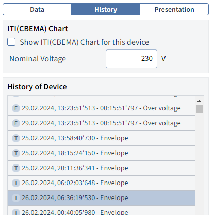This screenshot has height=215, width=214.
Task: Click the history list scroll-up arrow
Action: click(x=199, y=101)
